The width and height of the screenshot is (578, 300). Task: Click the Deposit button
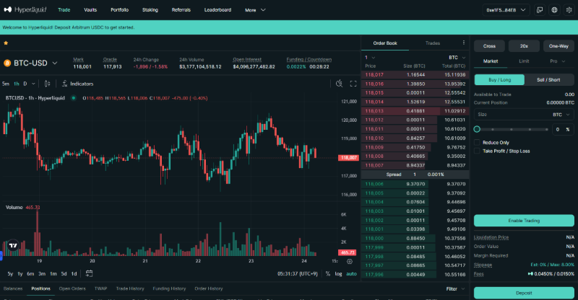[524, 293]
